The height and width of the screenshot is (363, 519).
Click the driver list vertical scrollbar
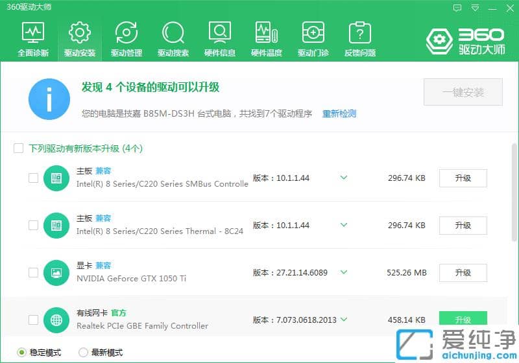coord(514,193)
